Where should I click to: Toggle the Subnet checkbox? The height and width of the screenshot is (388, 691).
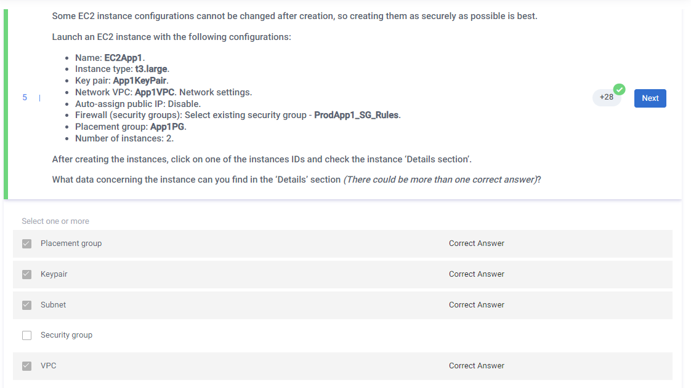[x=26, y=305]
